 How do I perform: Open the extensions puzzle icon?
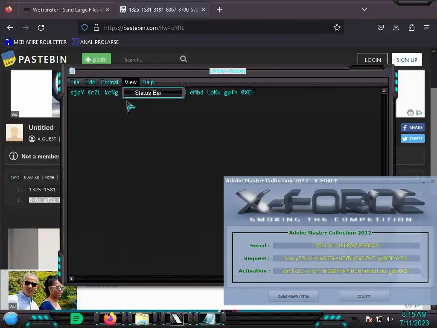[411, 27]
